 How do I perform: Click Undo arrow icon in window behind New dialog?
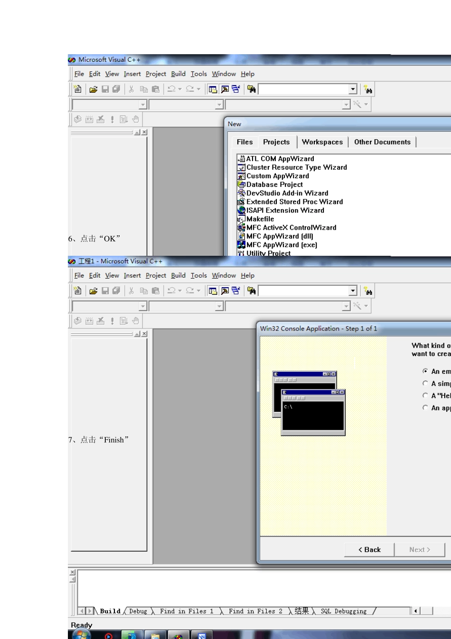click(x=171, y=89)
